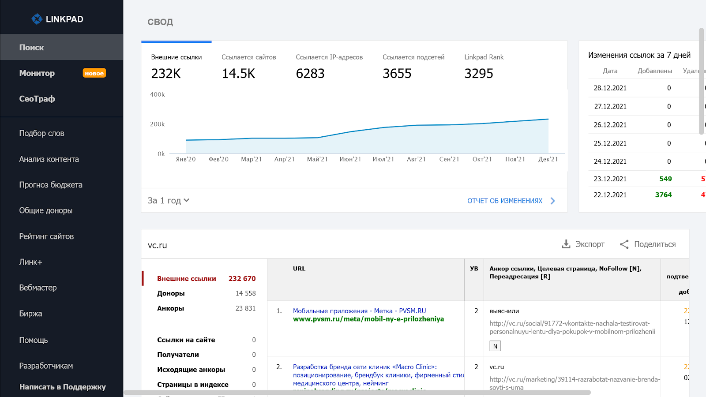The image size is (706, 397).
Task: Click the 3764 added links value
Action: click(x=663, y=195)
